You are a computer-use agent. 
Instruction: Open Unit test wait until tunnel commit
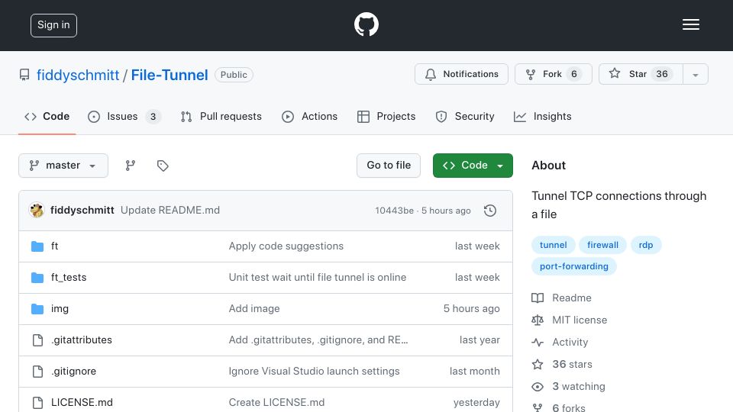(x=318, y=278)
